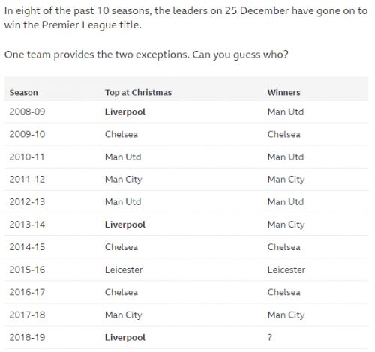Select the 2008-09 season cell
Image resolution: width=375 pixels, height=352 pixels.
(x=27, y=112)
